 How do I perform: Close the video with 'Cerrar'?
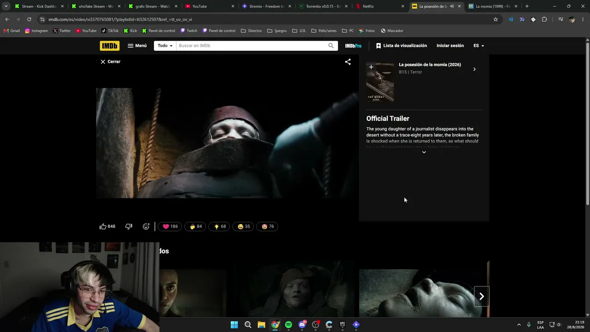tap(110, 61)
